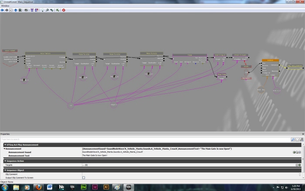Click the red stop icon in toolbar
Image resolution: width=305 pixels, height=191 pixels.
pos(64,10)
